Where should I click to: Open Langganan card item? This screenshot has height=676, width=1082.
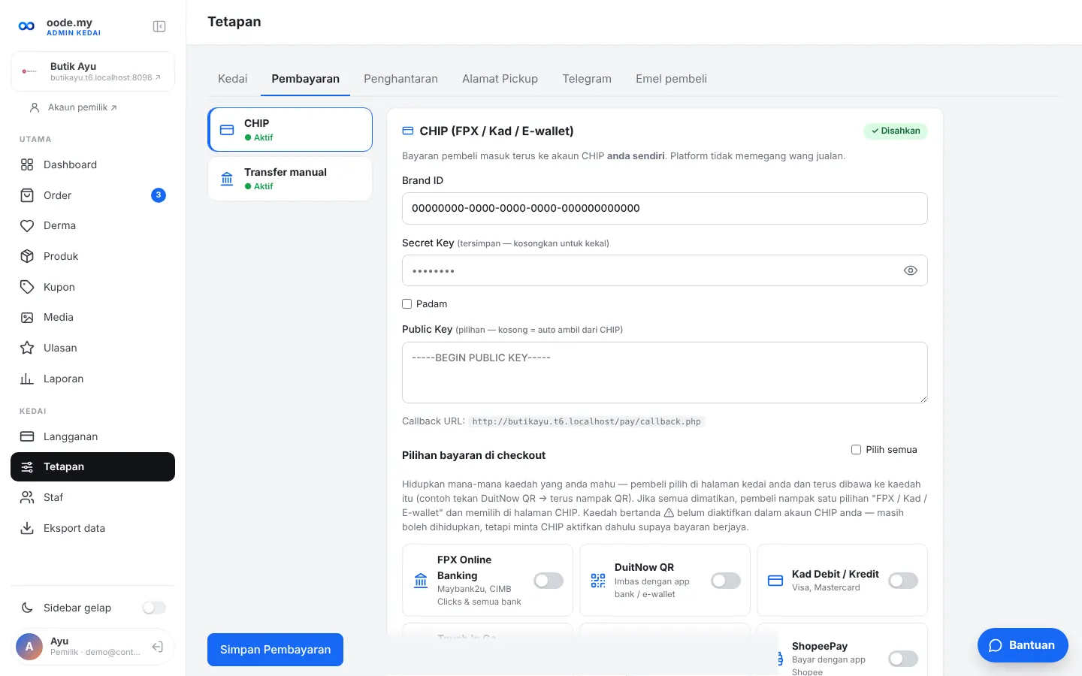click(x=92, y=436)
